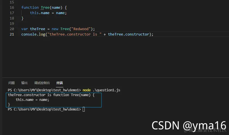The width and height of the screenshot is (229, 135).
Task: Click the 'function' keyword on line 16
Action: pyautogui.click(x=30, y=7)
